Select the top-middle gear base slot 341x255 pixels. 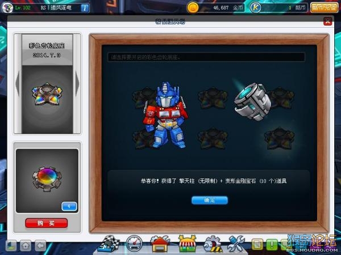[213, 98]
